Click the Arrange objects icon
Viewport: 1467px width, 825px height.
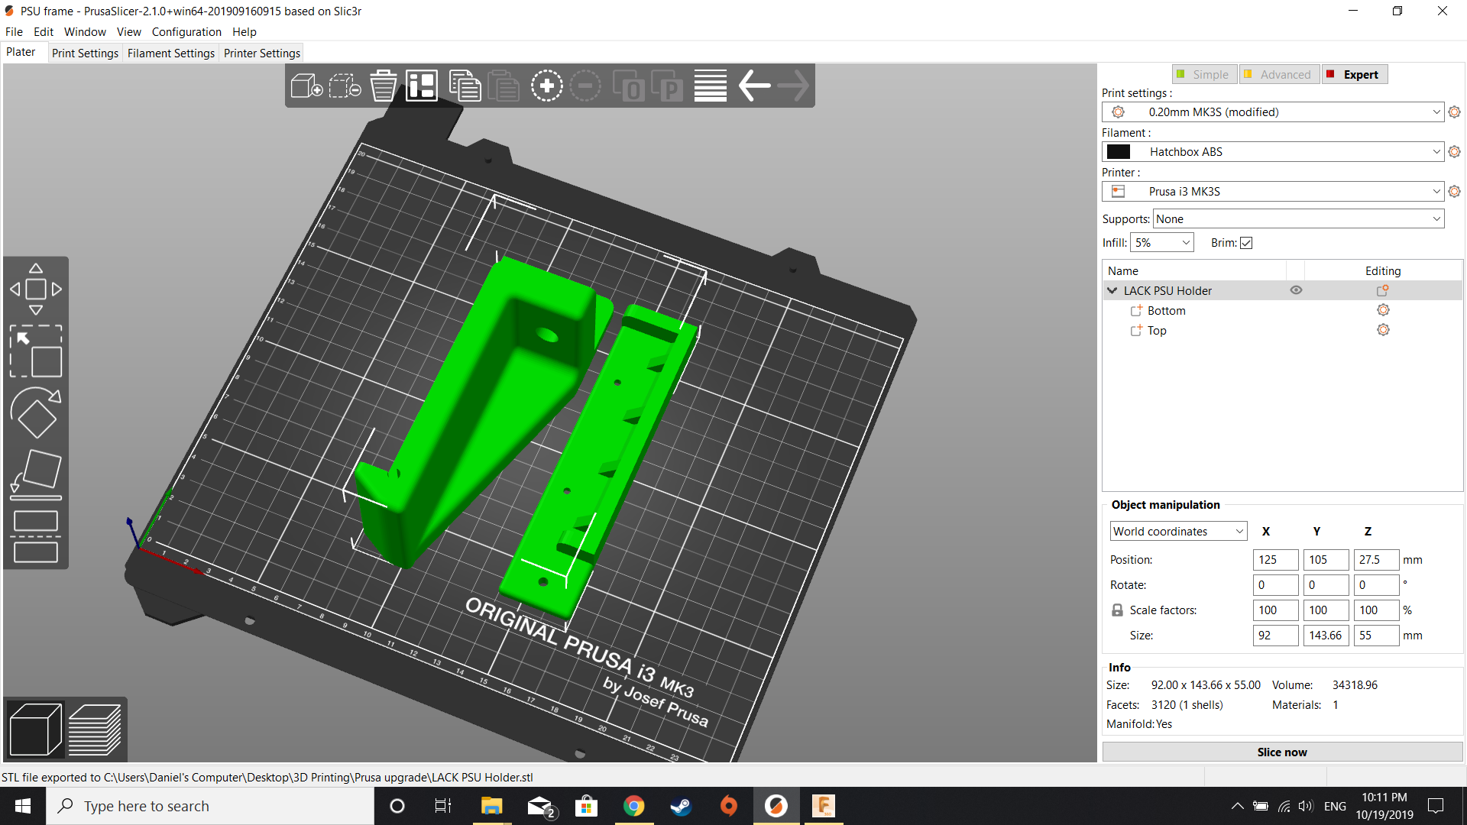(422, 86)
